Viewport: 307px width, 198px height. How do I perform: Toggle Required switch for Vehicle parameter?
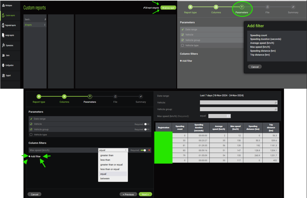146,124
